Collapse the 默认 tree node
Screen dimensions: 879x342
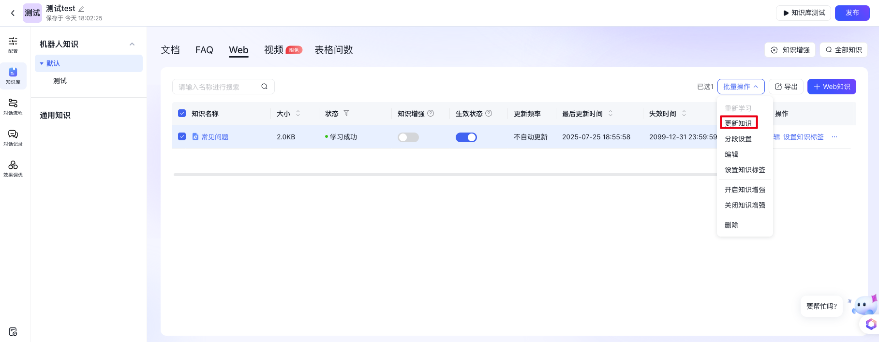(42, 63)
